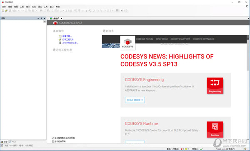Click the Open Project File link

[68, 39]
